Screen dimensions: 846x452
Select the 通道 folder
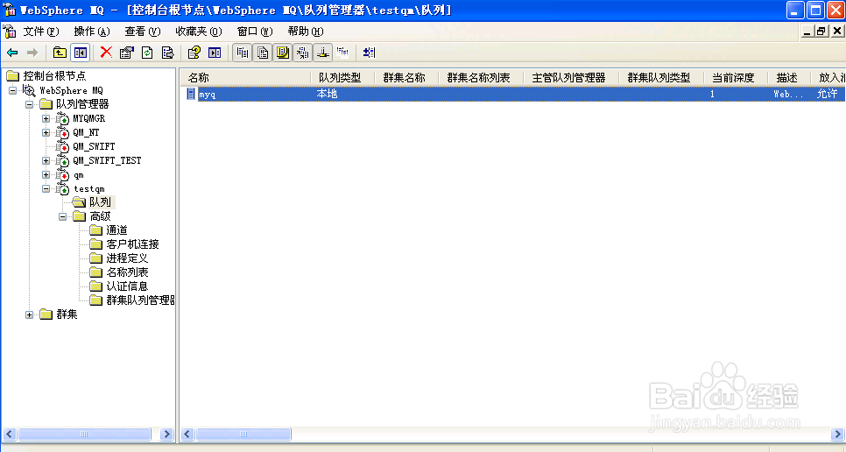[116, 230]
